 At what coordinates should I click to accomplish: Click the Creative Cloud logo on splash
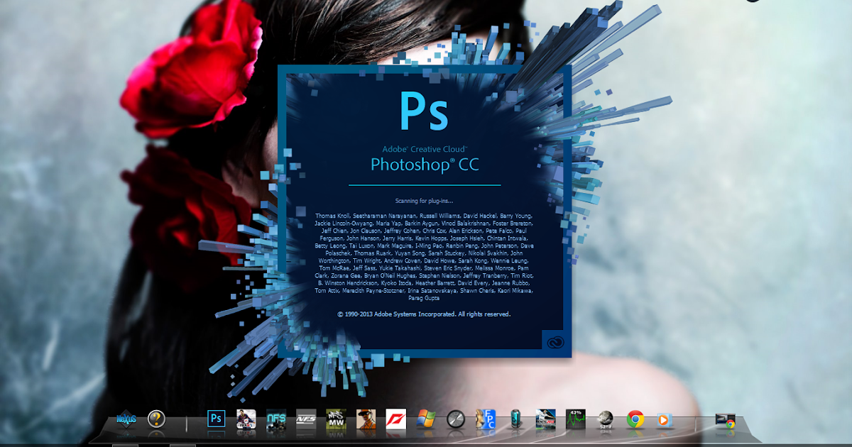click(555, 342)
